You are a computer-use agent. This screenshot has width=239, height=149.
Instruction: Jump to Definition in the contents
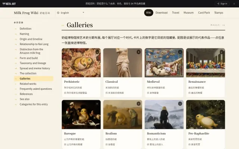(x=25, y=29)
